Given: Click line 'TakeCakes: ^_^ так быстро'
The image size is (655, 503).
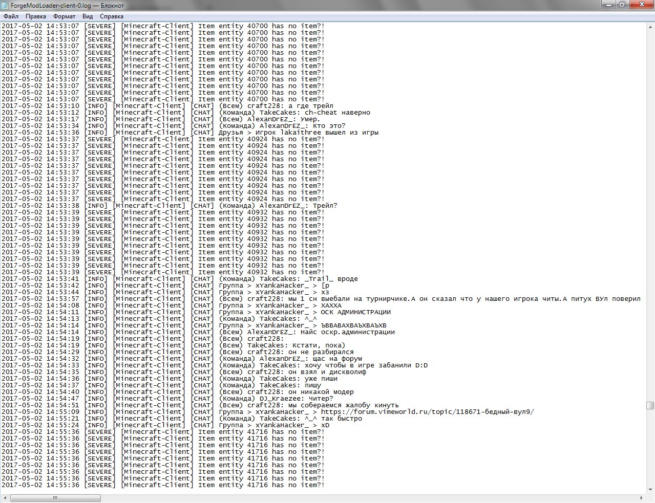Looking at the screenshot, I should point(181,419).
